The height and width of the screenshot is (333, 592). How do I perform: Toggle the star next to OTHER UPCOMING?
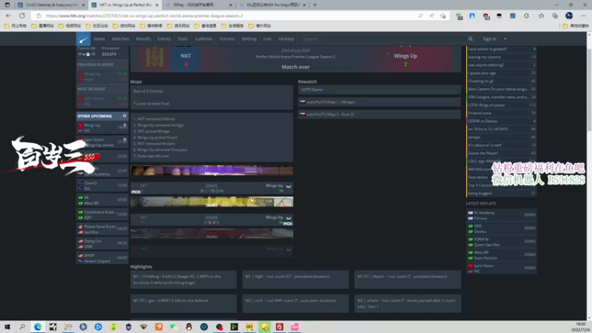pos(124,115)
